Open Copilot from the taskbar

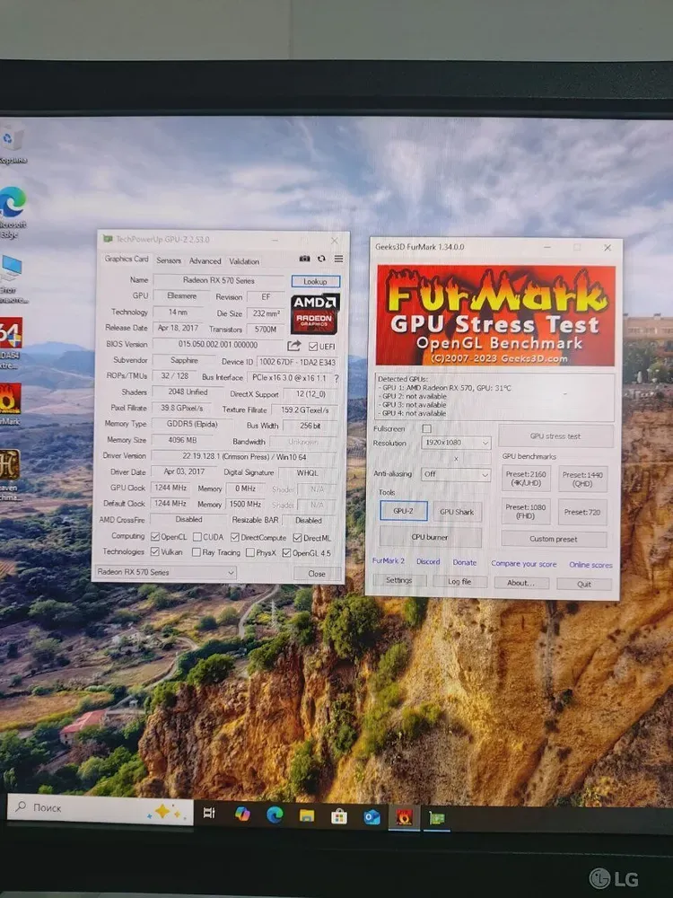point(241,814)
